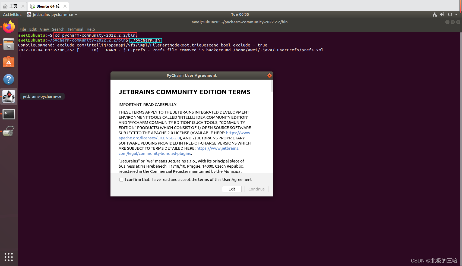Open the terminal Help menu
Viewport: 462px width, 266px height.
[x=91, y=29]
